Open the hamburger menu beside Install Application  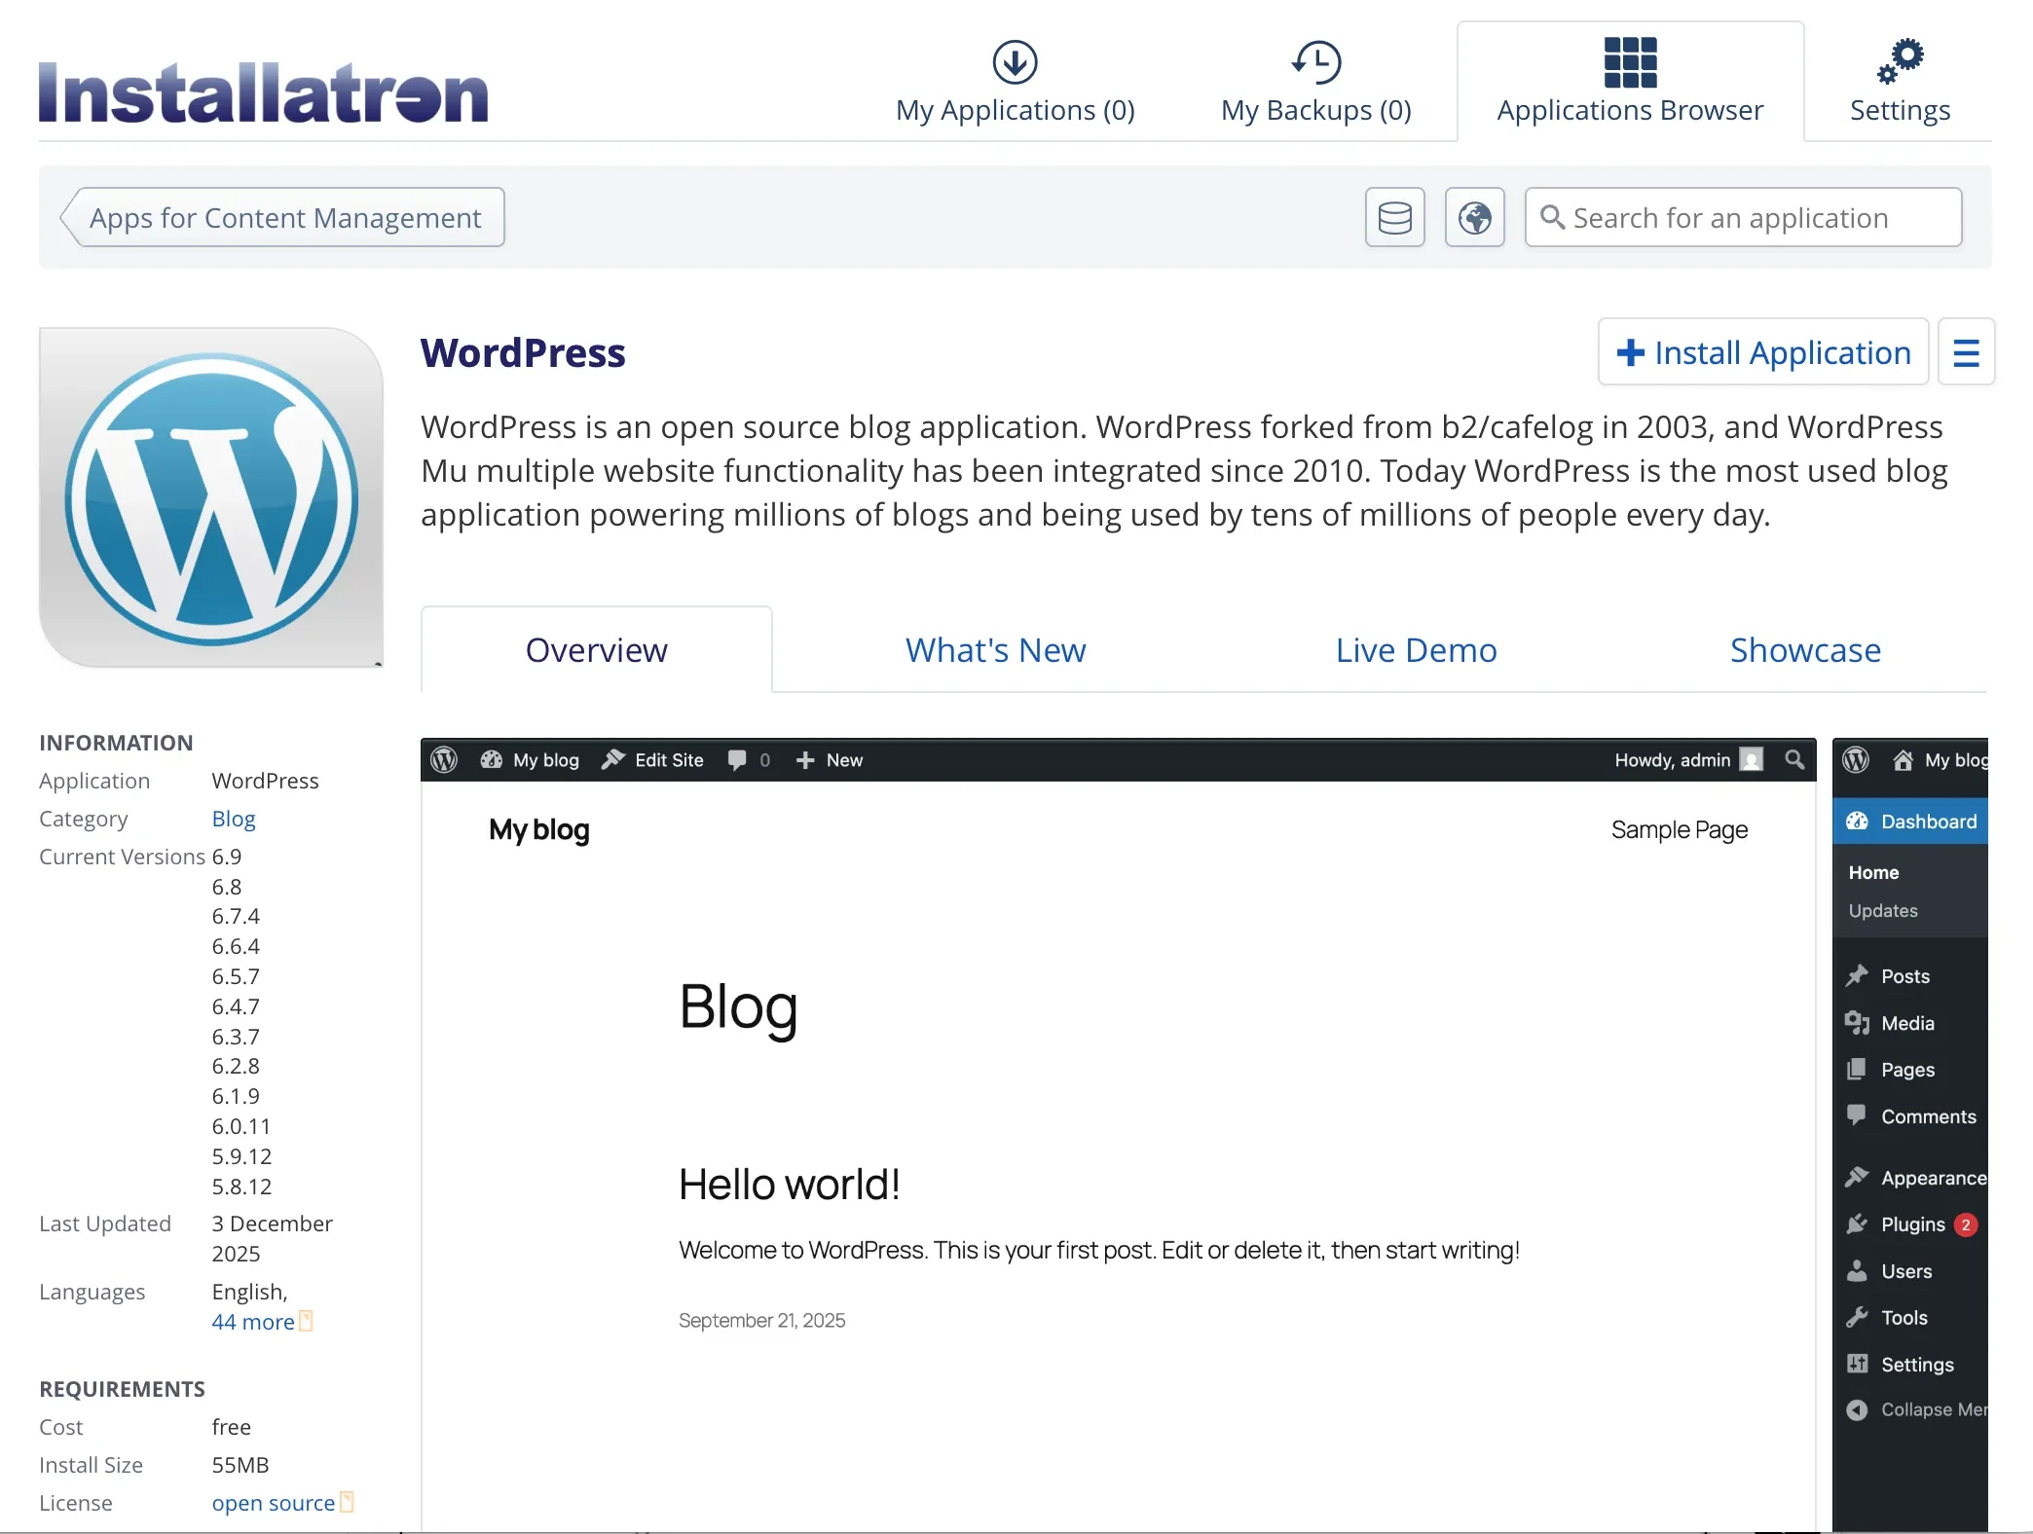pos(1966,351)
